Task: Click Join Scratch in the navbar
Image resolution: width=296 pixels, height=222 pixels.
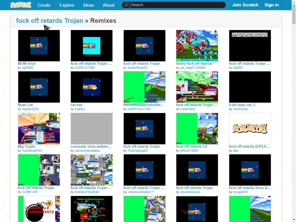Action: point(245,5)
